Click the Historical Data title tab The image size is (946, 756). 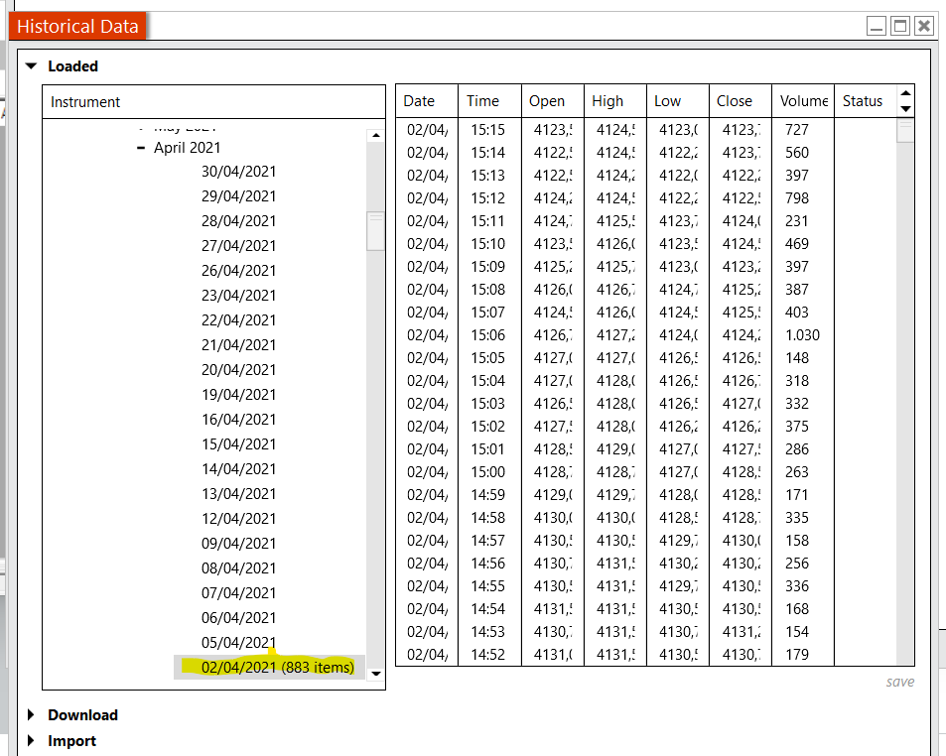(77, 26)
